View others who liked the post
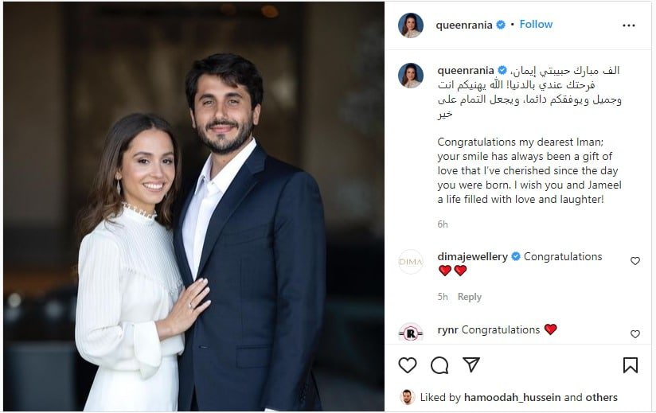Screen dimensions: 656x413 click(x=602, y=398)
